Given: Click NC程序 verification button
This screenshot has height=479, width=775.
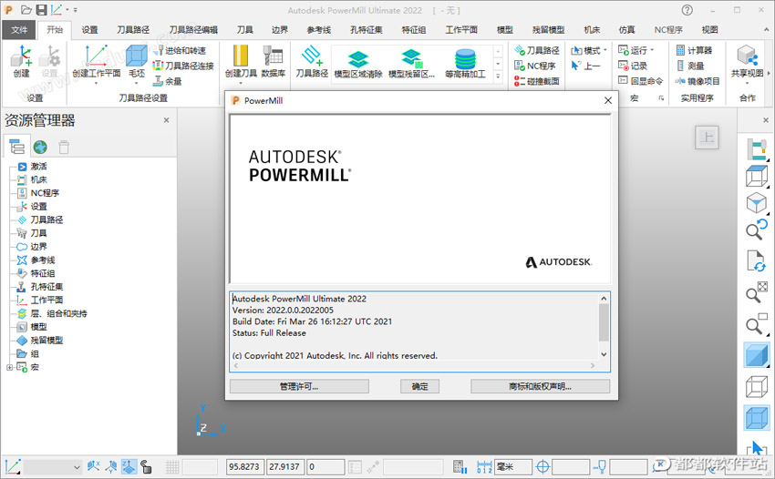Looking at the screenshot, I should coord(535,66).
